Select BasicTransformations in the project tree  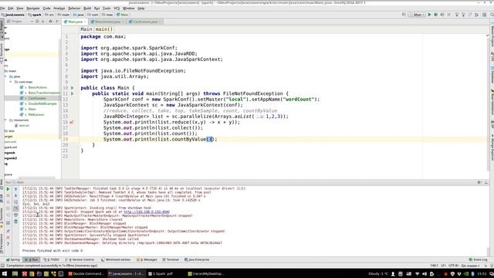(44, 93)
